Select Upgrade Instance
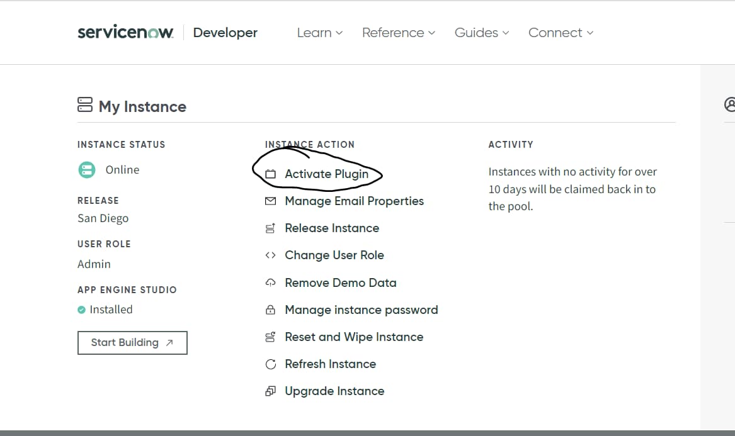 [x=334, y=391]
